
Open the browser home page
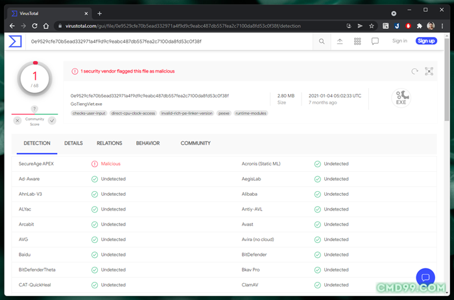[46, 26]
